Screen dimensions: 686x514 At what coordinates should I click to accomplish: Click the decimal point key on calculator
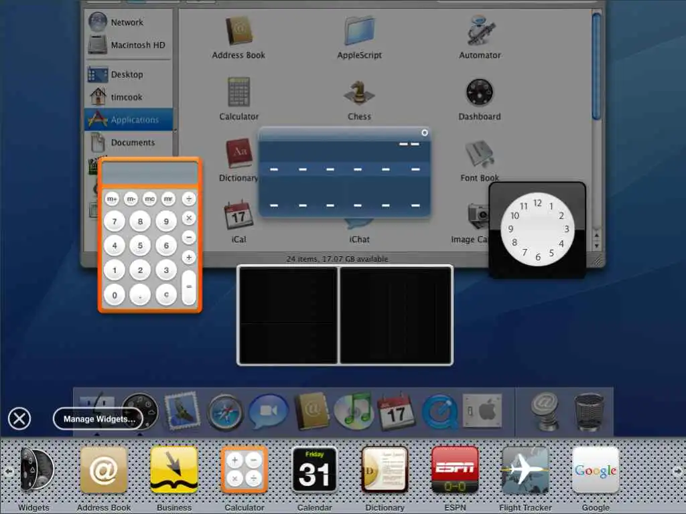pos(141,295)
